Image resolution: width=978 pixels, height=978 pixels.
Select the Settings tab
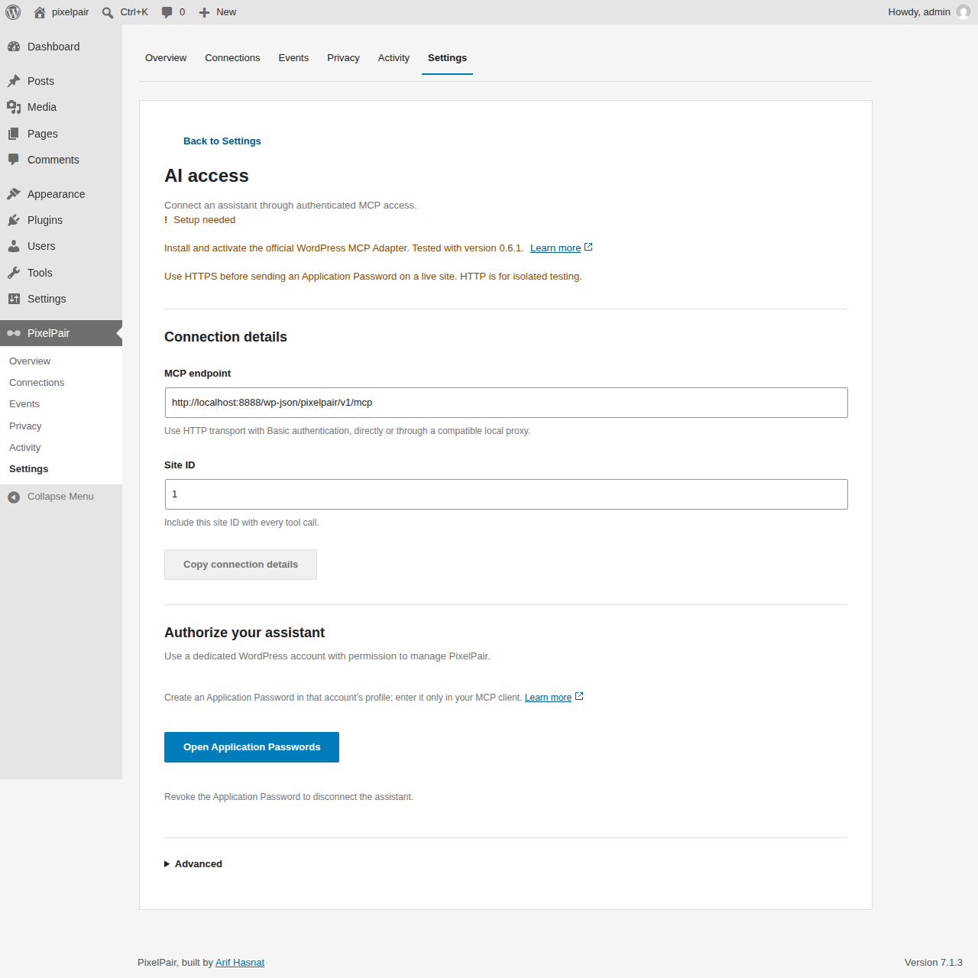tap(447, 58)
